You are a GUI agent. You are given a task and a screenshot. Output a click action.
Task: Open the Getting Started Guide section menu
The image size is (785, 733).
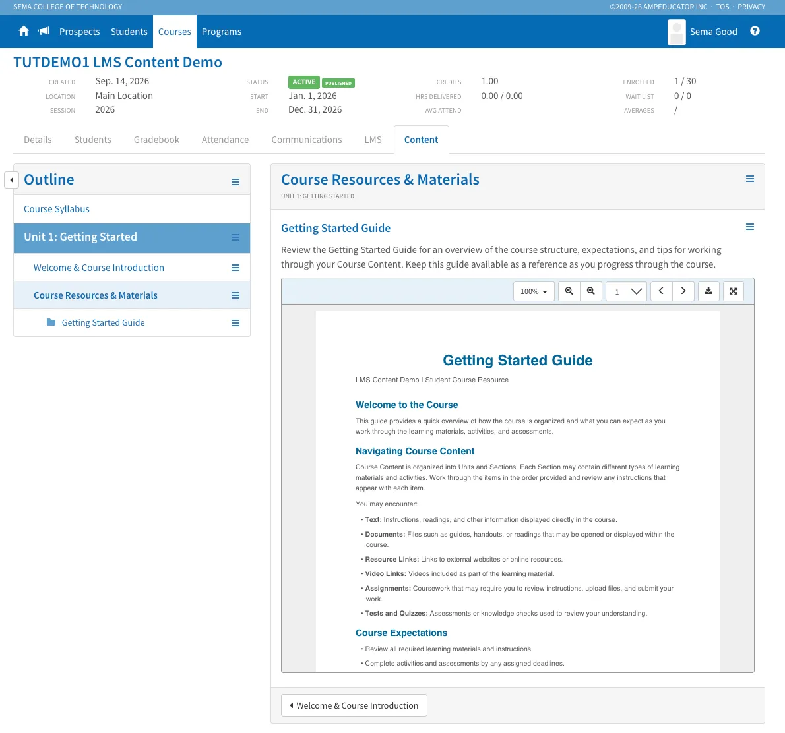749,227
